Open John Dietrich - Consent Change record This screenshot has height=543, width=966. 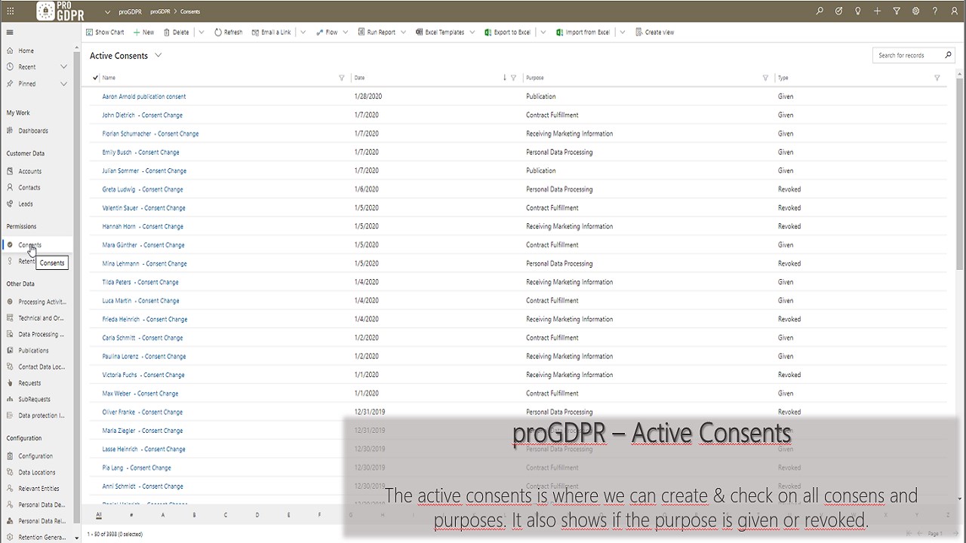[x=143, y=115]
